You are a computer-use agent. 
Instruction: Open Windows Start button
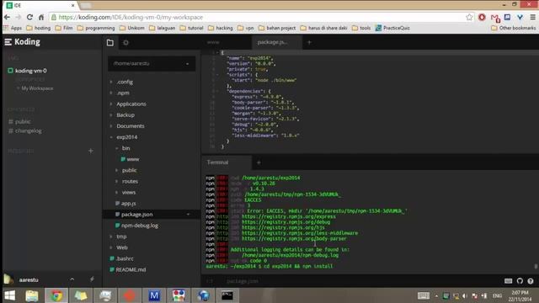click(x=9, y=295)
